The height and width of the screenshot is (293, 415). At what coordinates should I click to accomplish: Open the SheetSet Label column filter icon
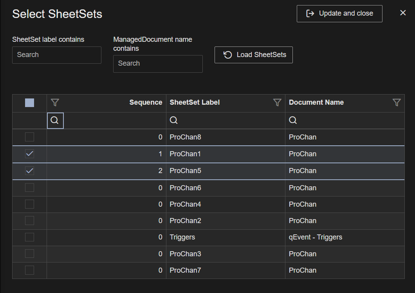coord(277,102)
